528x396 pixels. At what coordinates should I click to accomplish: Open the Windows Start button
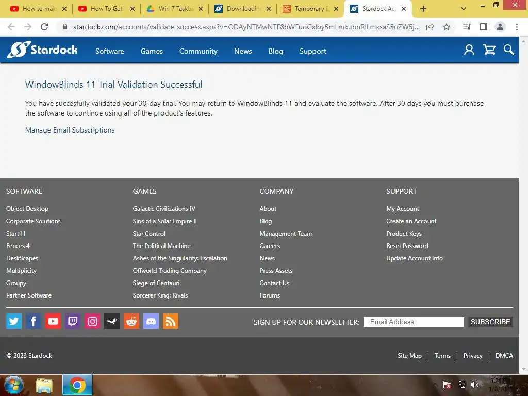(x=13, y=385)
